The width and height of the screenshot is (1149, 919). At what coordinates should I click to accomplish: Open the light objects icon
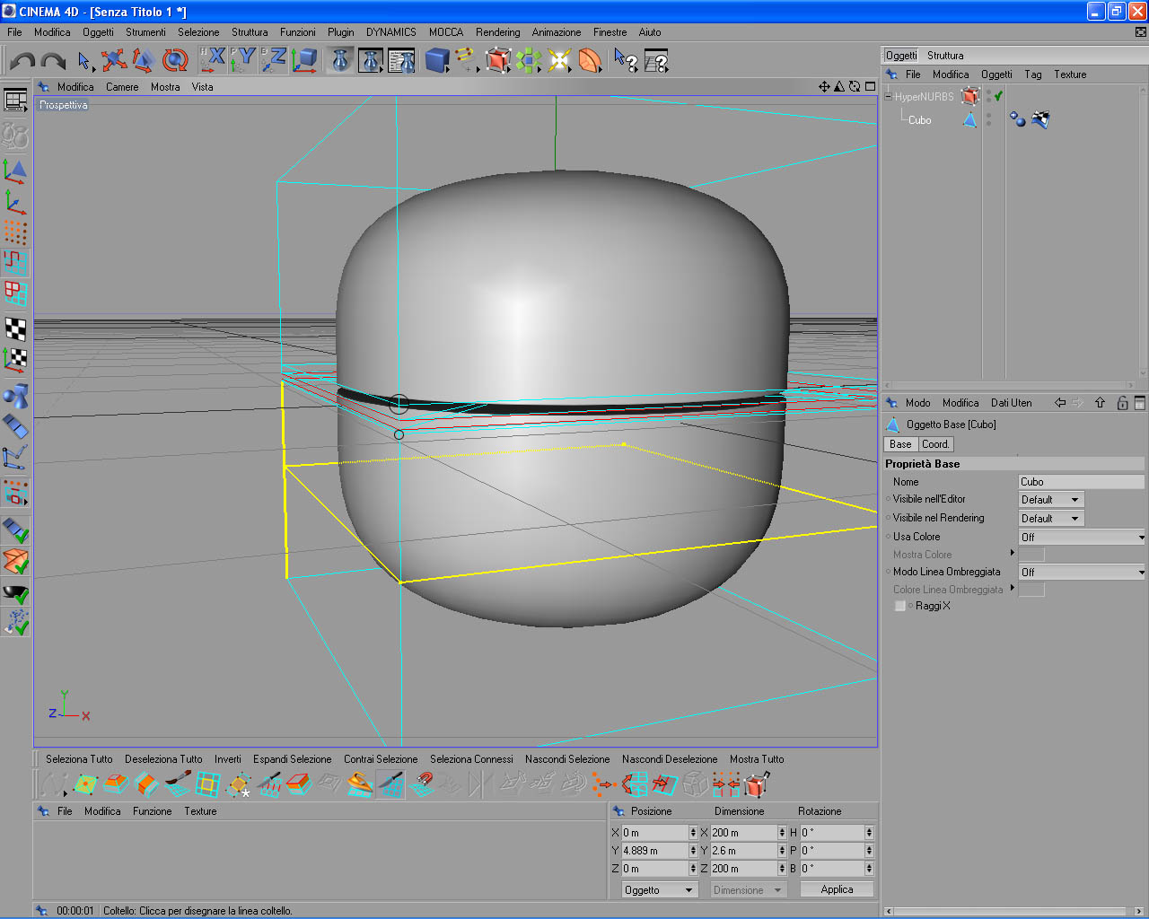pos(559,61)
